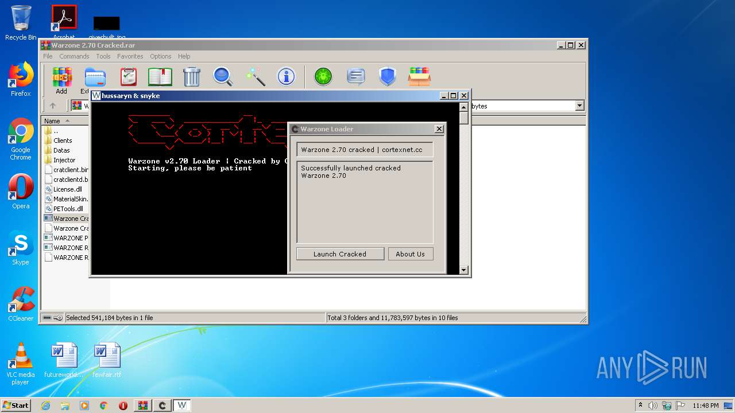Open the Favorites menu
735x413 pixels.
130,56
